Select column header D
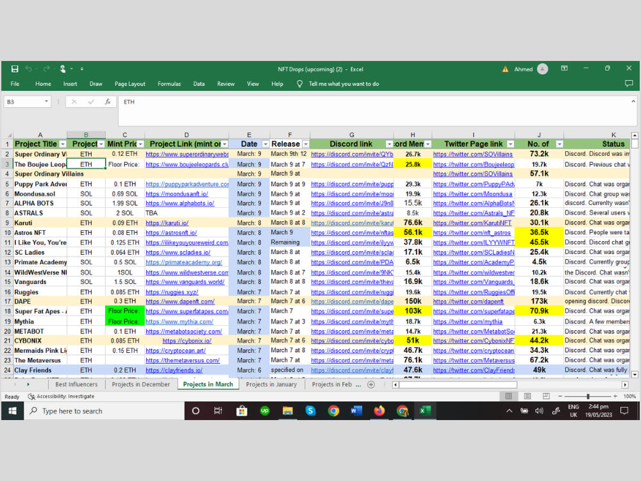Screen dimensions: 641x481 click(x=187, y=135)
